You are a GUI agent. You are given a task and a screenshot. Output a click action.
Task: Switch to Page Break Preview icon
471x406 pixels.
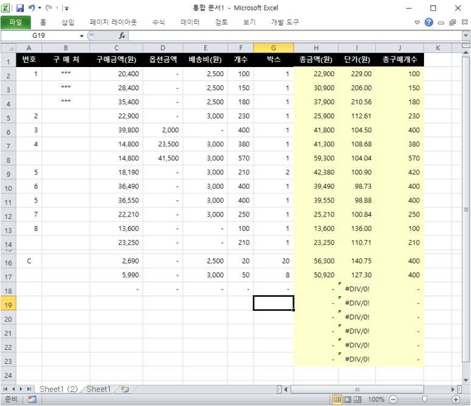(x=358, y=399)
